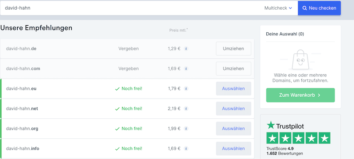Viewport: 354px width, 159px height.
Task: Click the 1.652 Bewertungen text
Action: point(285,153)
